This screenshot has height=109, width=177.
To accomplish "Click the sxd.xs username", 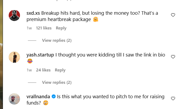I will (x=33, y=13).
